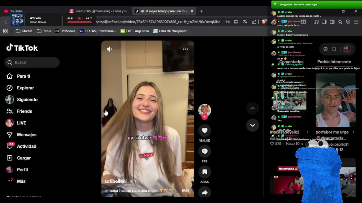Open the sofibelloni username on the video
The height and width of the screenshot is (203, 362).
[115, 181]
